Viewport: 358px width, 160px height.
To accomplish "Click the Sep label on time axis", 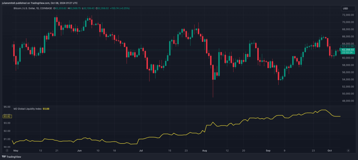I will pos(268,151).
